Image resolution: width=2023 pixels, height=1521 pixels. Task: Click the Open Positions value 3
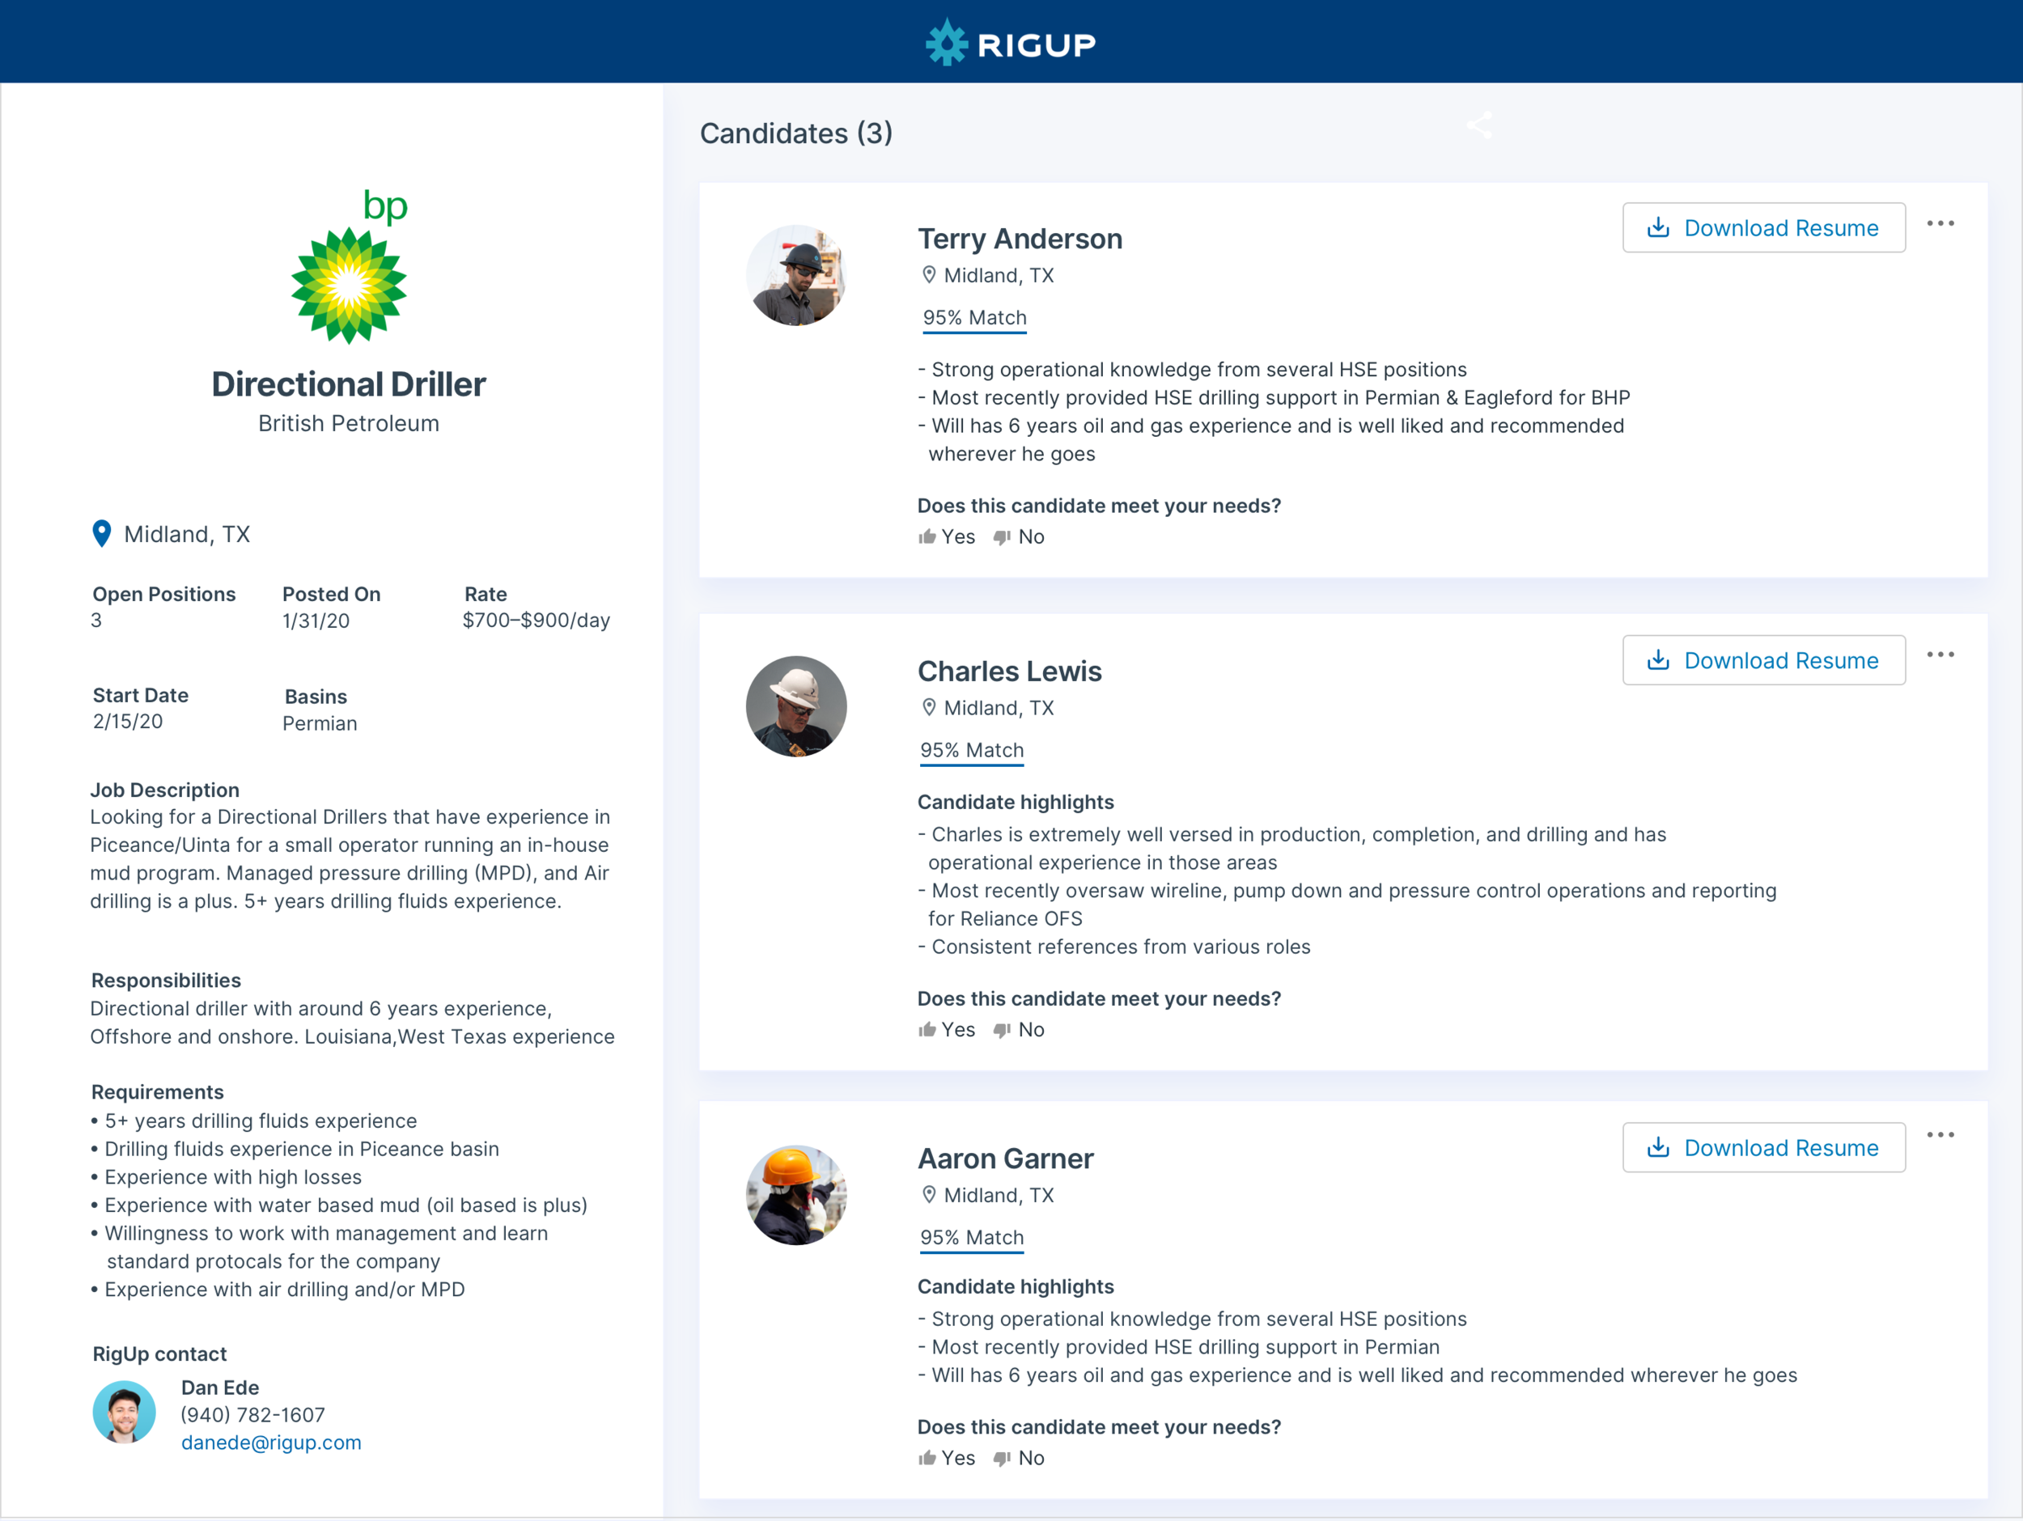coord(96,620)
